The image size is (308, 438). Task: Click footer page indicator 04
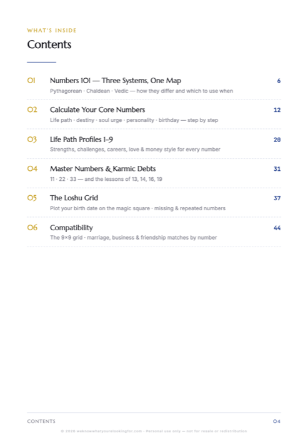coord(277,421)
